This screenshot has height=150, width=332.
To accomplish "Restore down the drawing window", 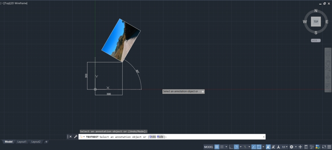I will pos(325,3).
